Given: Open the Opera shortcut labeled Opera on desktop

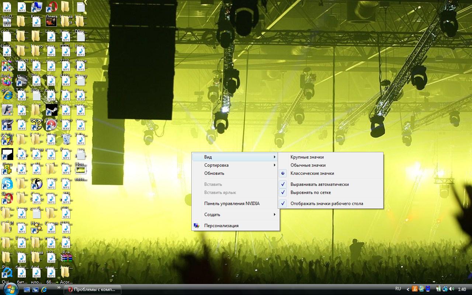Looking at the screenshot, I should pyautogui.click(x=51, y=7).
